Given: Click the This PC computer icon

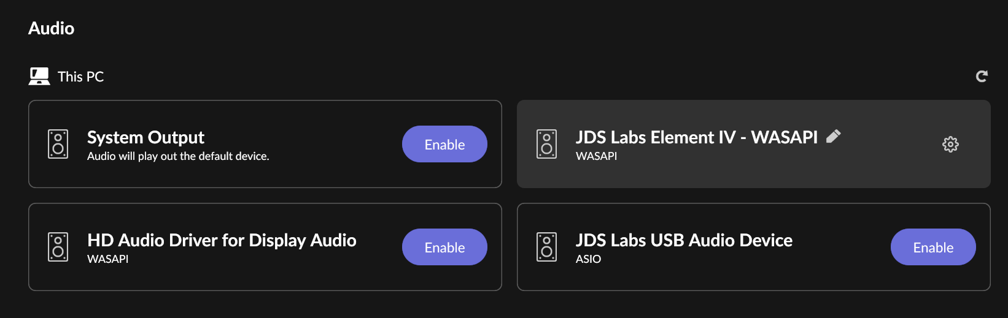Looking at the screenshot, I should tap(39, 77).
